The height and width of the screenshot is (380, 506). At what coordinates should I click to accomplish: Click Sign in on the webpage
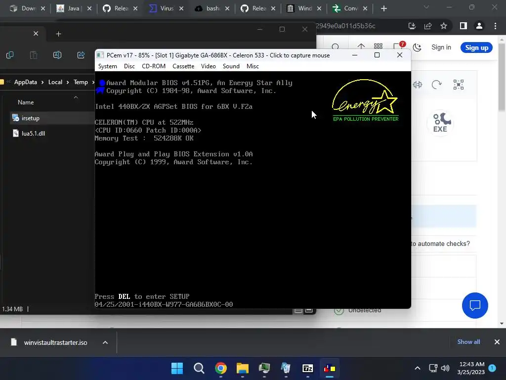click(441, 47)
